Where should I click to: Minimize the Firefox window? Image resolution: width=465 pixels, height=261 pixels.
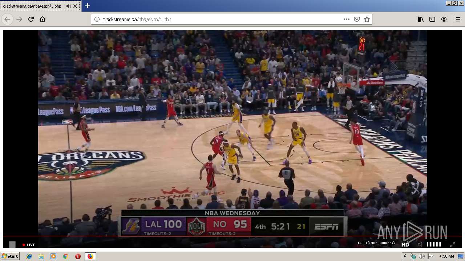(449, 3)
